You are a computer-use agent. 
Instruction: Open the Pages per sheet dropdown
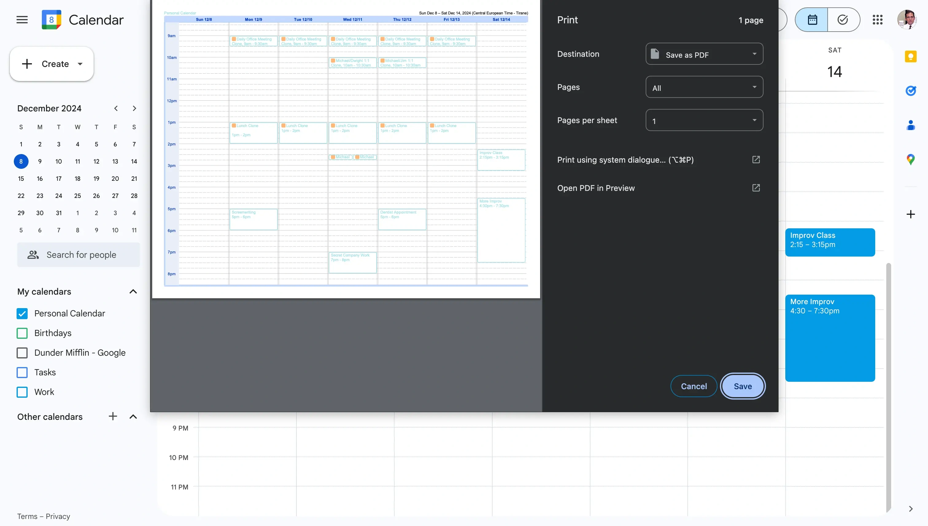(x=704, y=120)
